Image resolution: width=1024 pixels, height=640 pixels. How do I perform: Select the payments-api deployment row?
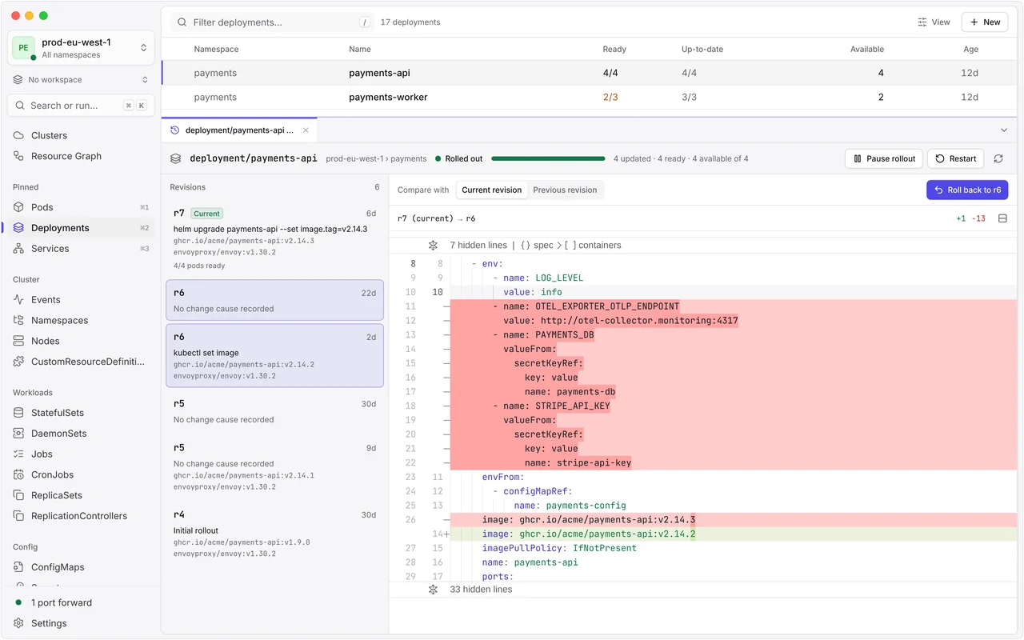[x=589, y=73]
